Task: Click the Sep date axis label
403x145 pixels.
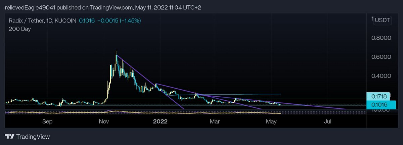Action: (48, 121)
